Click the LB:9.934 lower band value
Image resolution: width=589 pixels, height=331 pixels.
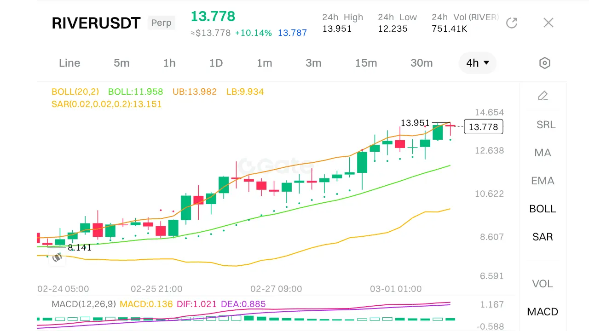(x=245, y=92)
